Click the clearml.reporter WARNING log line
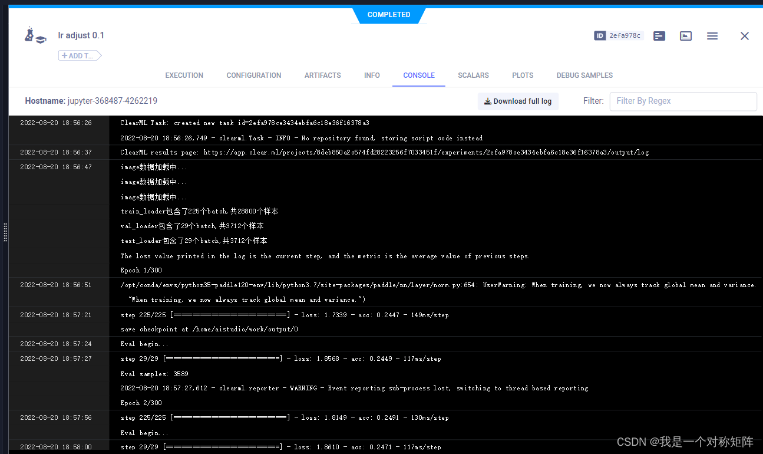763x454 pixels. pyautogui.click(x=354, y=388)
